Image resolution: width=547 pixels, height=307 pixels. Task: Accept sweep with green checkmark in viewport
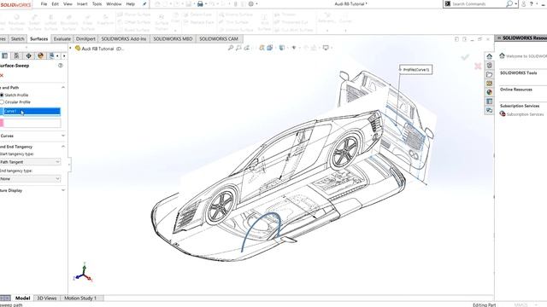465,57
